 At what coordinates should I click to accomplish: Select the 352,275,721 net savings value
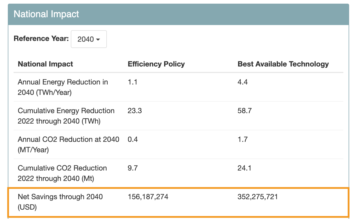[258, 197]
